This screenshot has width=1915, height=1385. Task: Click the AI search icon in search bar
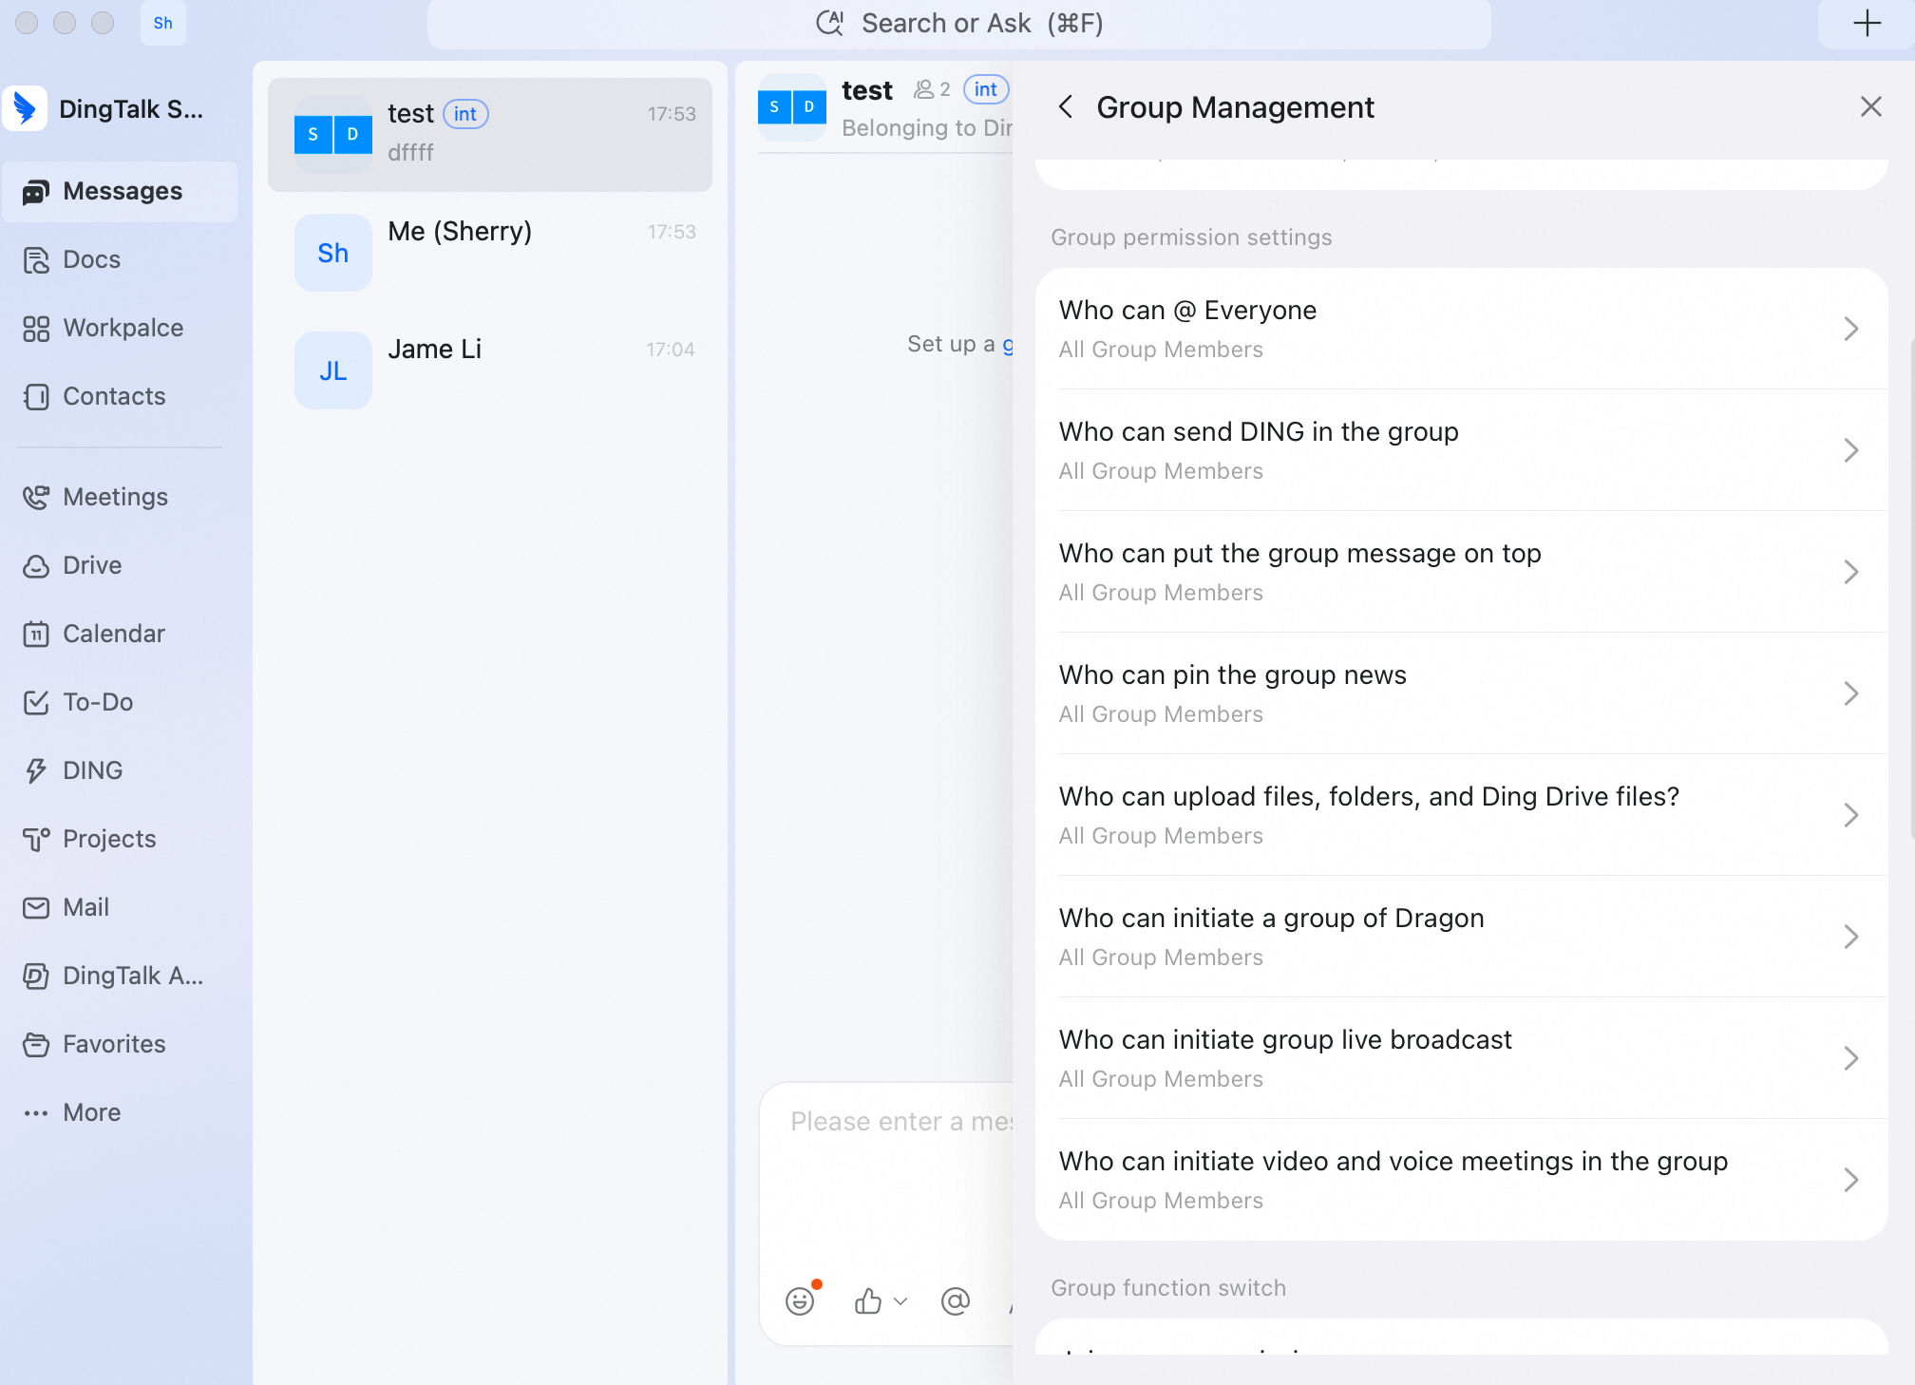[830, 23]
